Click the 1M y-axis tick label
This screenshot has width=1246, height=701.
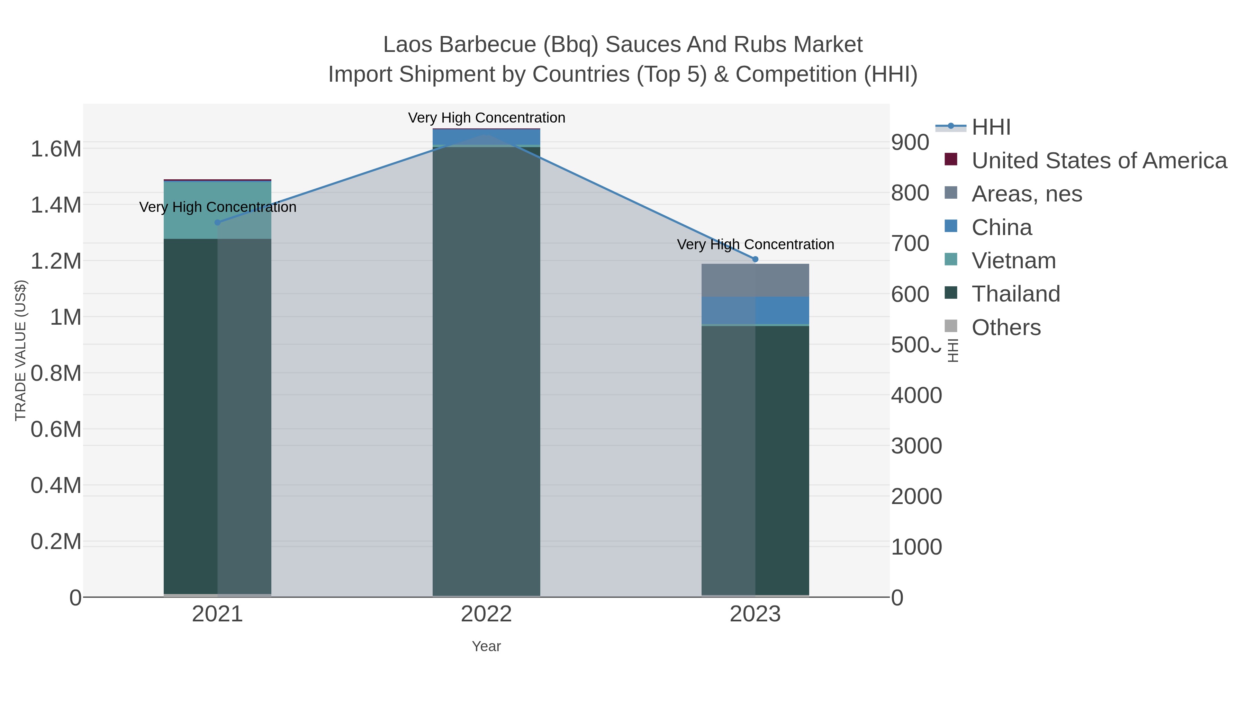(x=66, y=317)
